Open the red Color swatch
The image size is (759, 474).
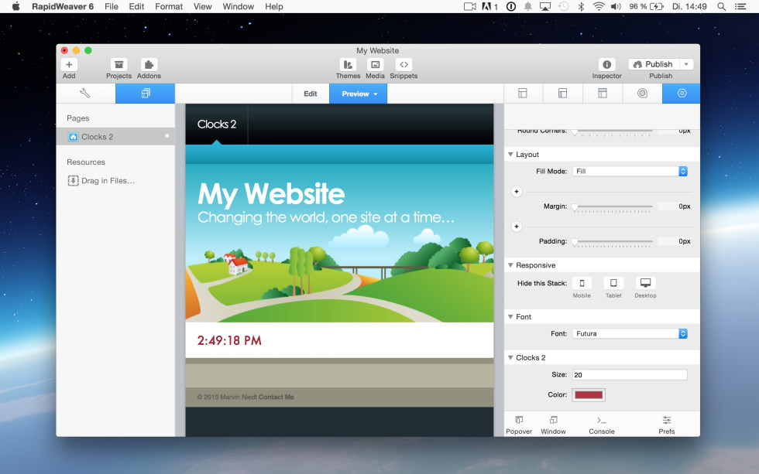pyautogui.click(x=589, y=395)
